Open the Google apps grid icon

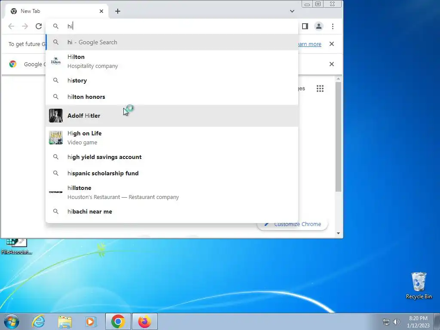click(320, 89)
